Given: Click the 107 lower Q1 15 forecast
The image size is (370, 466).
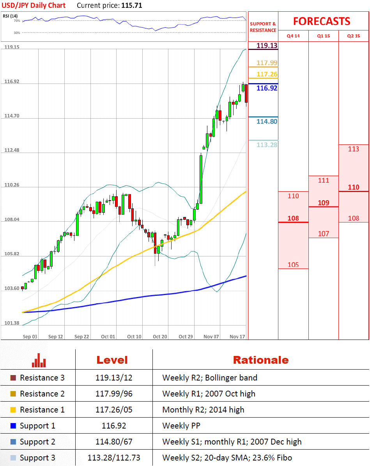Looking at the screenshot, I should 323,234.
